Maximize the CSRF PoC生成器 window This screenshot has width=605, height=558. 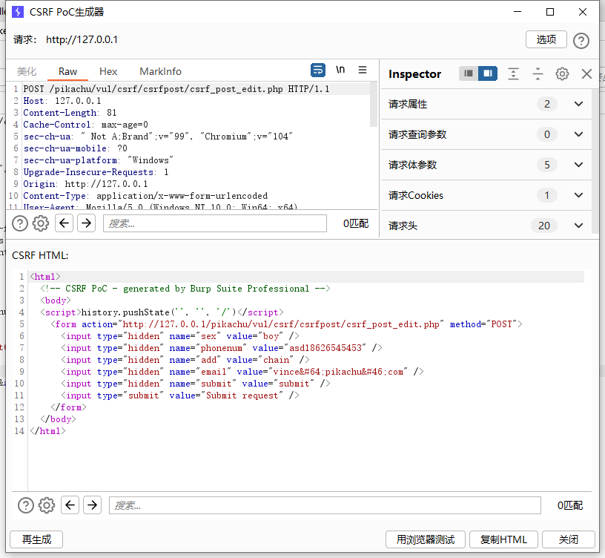pos(550,12)
